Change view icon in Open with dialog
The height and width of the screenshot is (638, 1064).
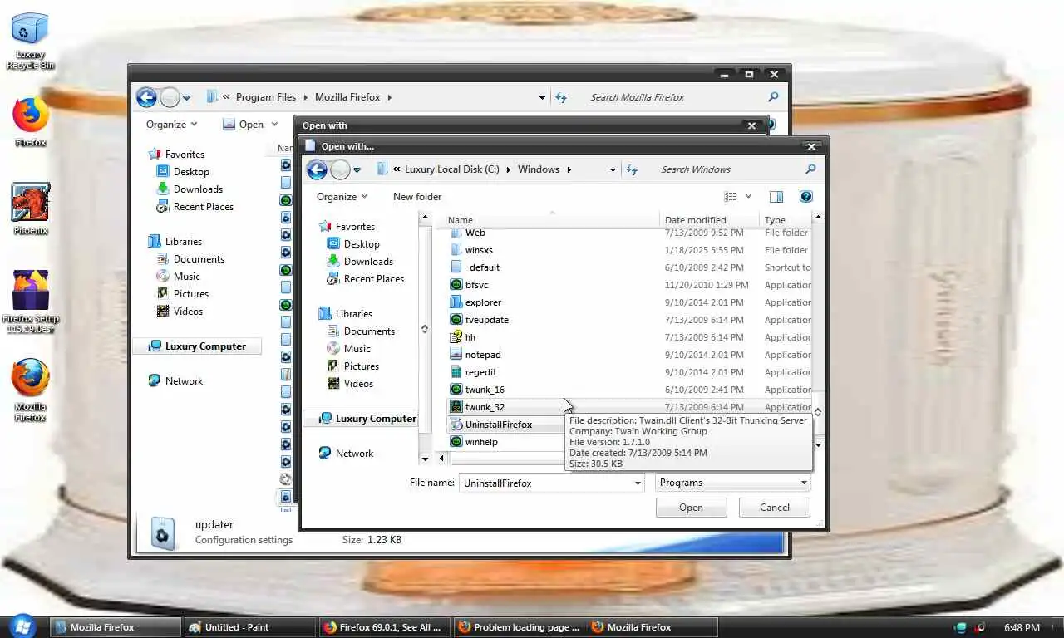[x=731, y=197]
